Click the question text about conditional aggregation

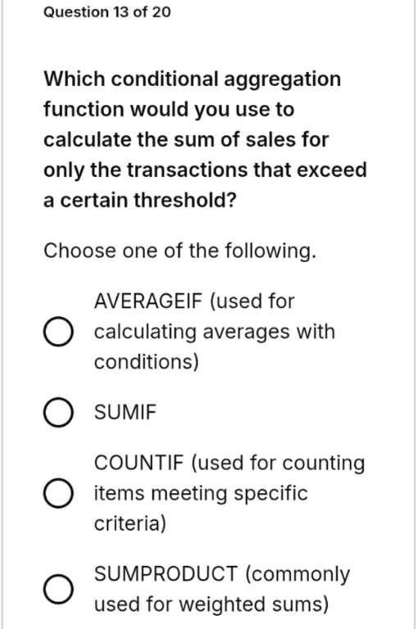tap(205, 139)
